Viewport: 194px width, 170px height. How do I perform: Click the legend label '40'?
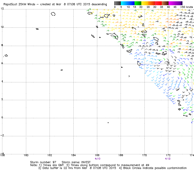click(x=168, y=7)
